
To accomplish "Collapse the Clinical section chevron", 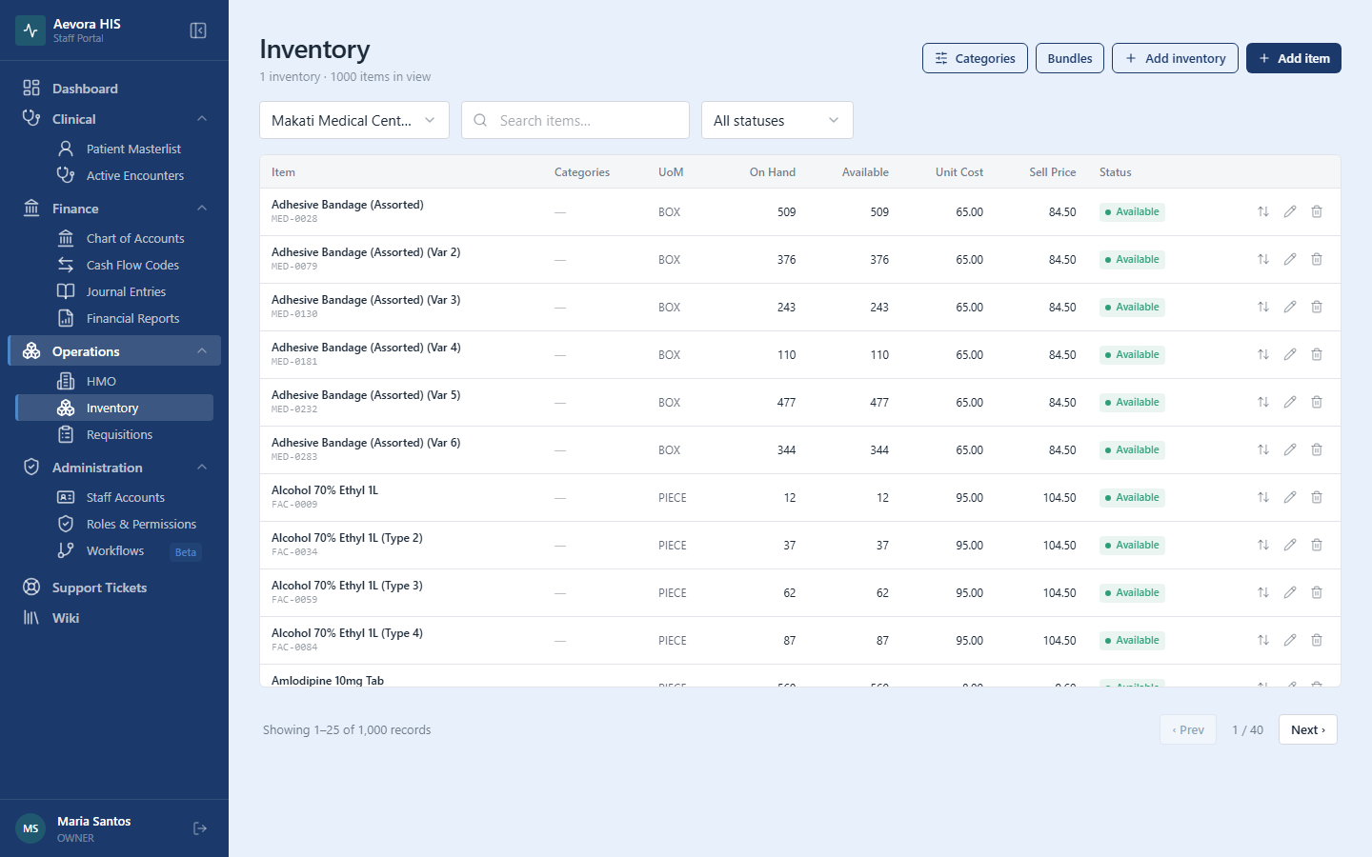I will (x=202, y=118).
